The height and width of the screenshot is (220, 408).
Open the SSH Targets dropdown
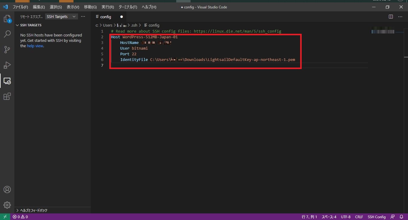(x=61, y=16)
